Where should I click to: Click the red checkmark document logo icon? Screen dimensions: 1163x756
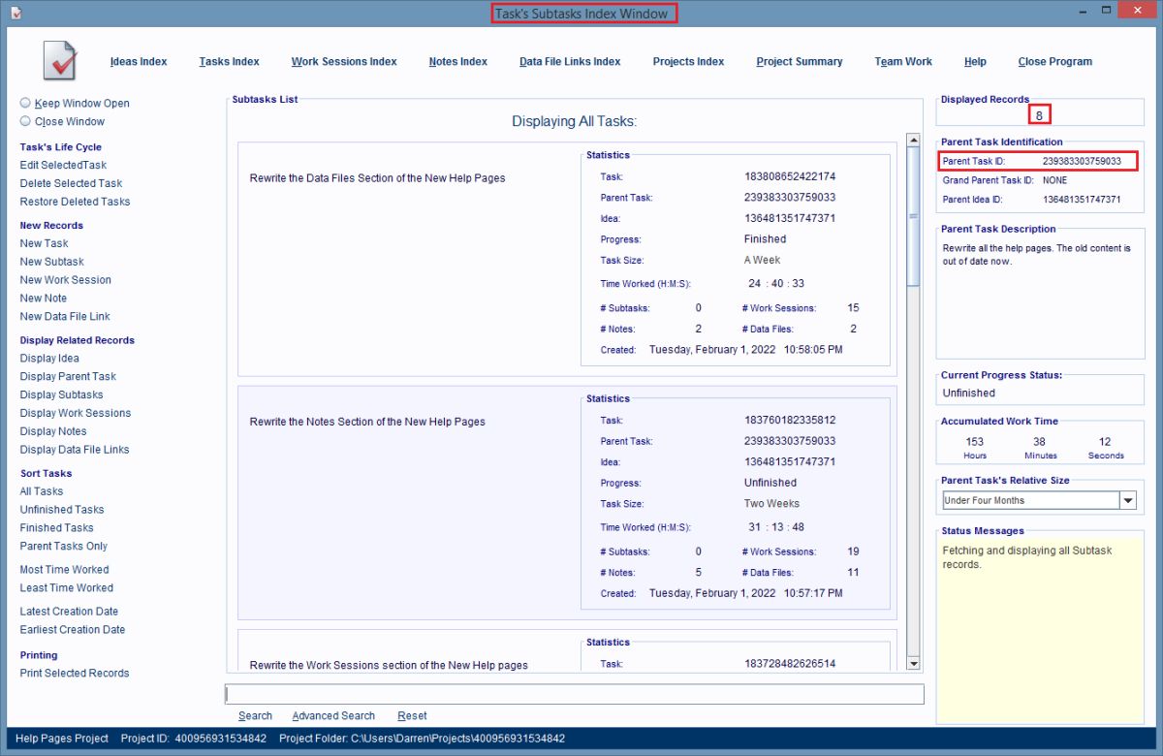(60, 61)
